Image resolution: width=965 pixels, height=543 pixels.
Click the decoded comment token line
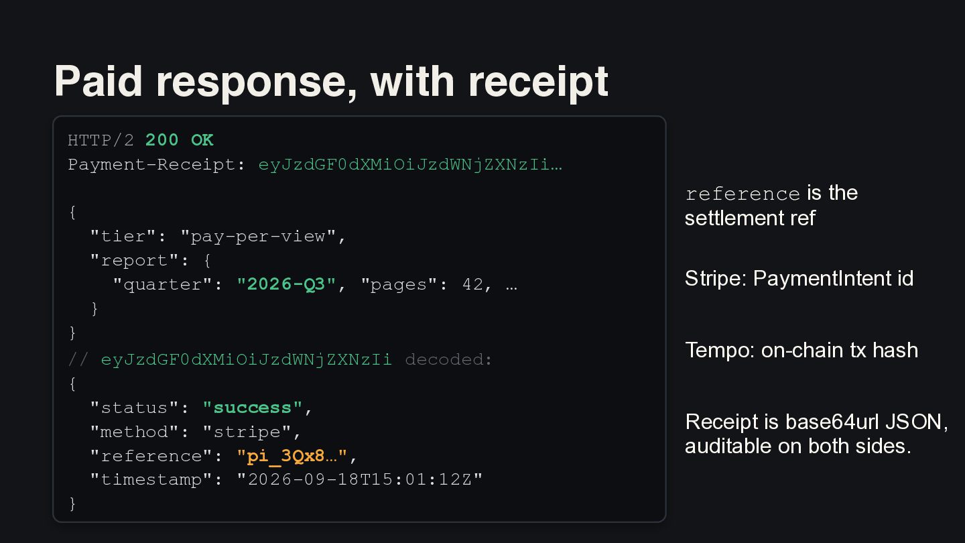[x=280, y=359]
